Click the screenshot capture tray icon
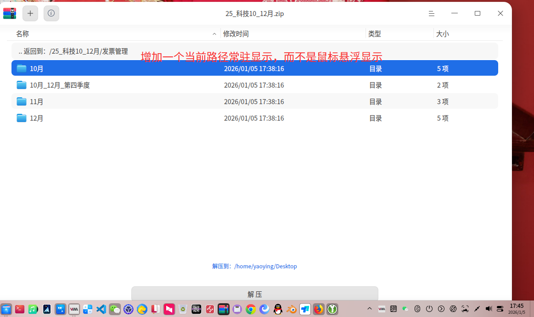 (x=465, y=309)
